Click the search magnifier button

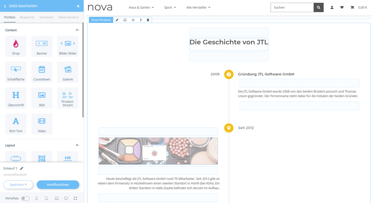pyautogui.click(x=318, y=7)
